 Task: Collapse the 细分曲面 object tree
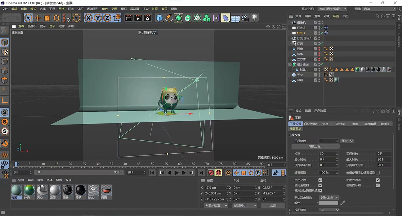click(290, 64)
